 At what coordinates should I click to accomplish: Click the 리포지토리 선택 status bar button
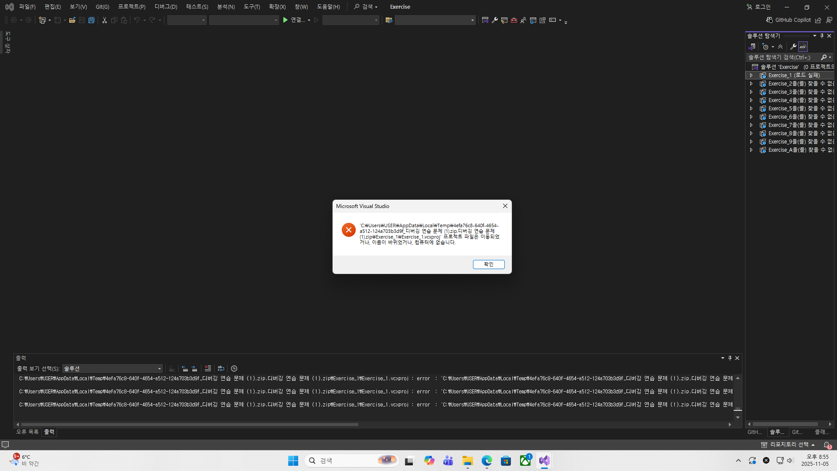[x=788, y=444]
